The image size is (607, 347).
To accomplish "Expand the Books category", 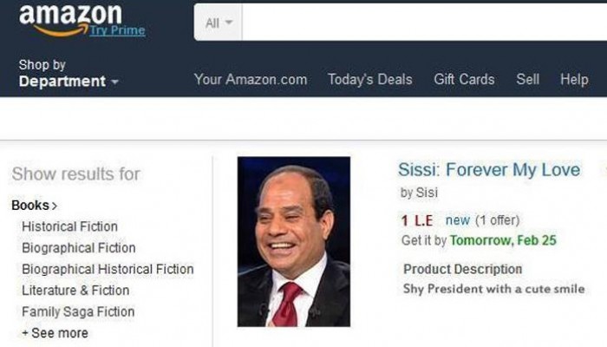I will 34,206.
